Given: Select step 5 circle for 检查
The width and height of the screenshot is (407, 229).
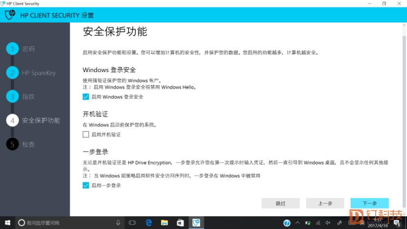Looking at the screenshot, I should click(12, 144).
